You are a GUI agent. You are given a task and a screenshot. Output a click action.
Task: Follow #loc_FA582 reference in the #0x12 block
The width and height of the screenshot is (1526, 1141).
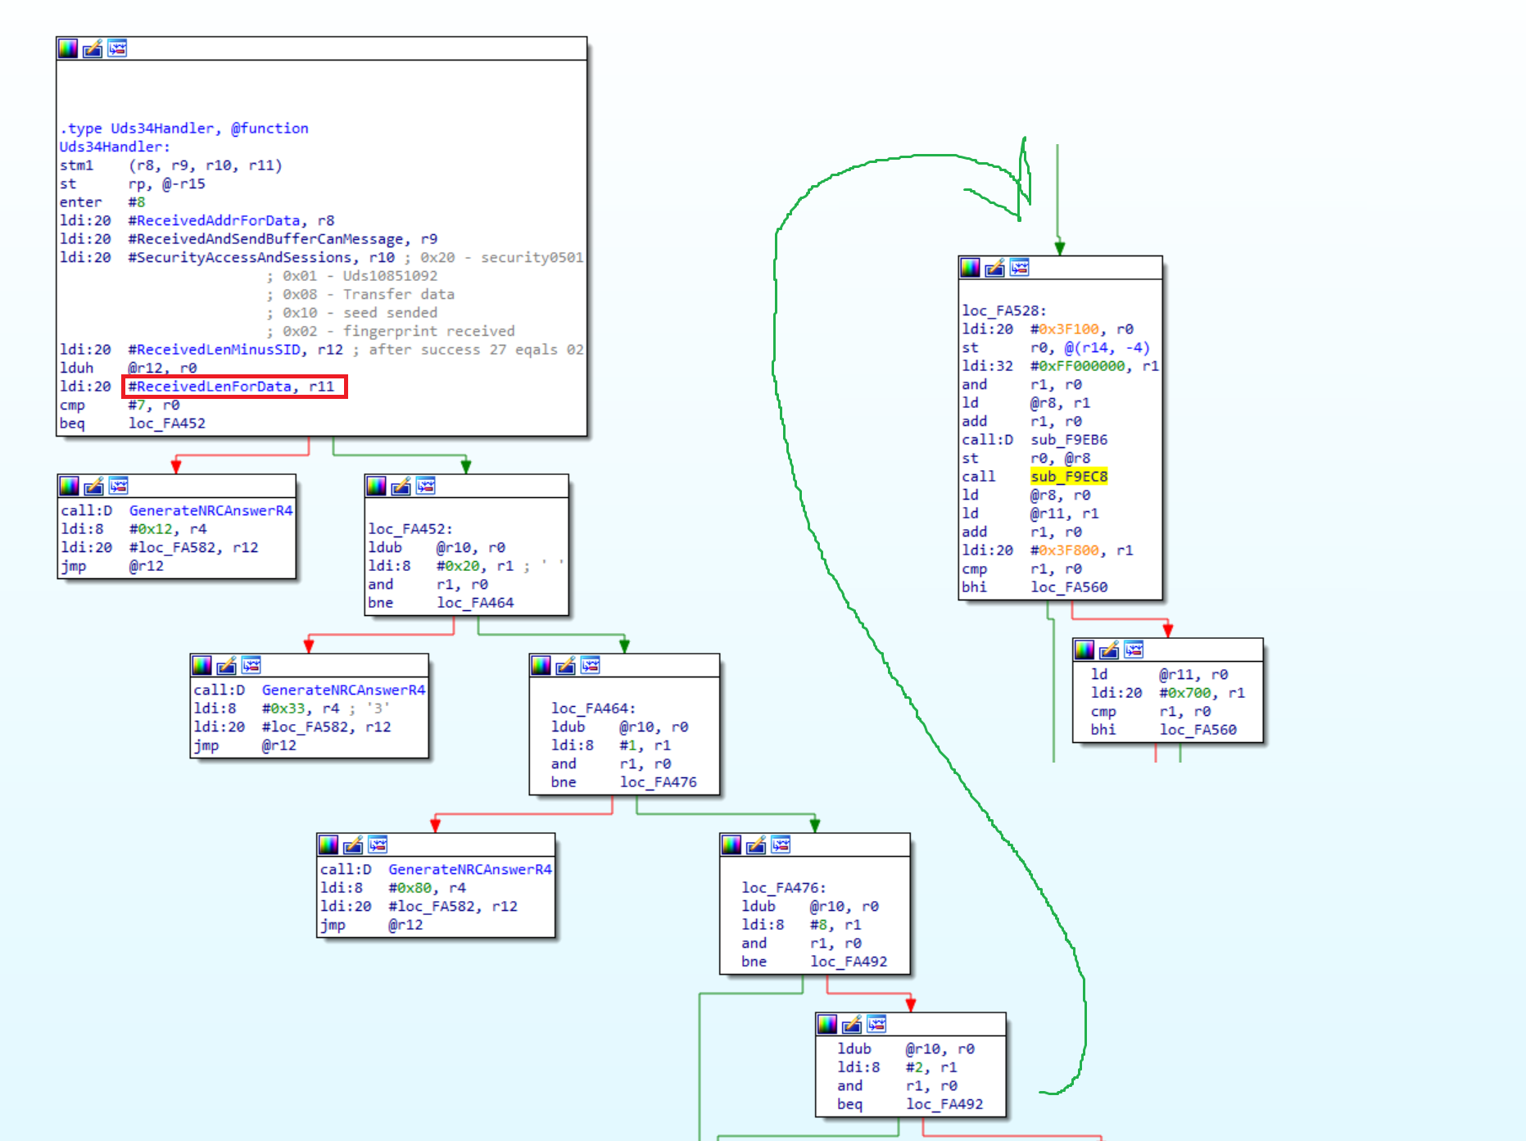172,547
